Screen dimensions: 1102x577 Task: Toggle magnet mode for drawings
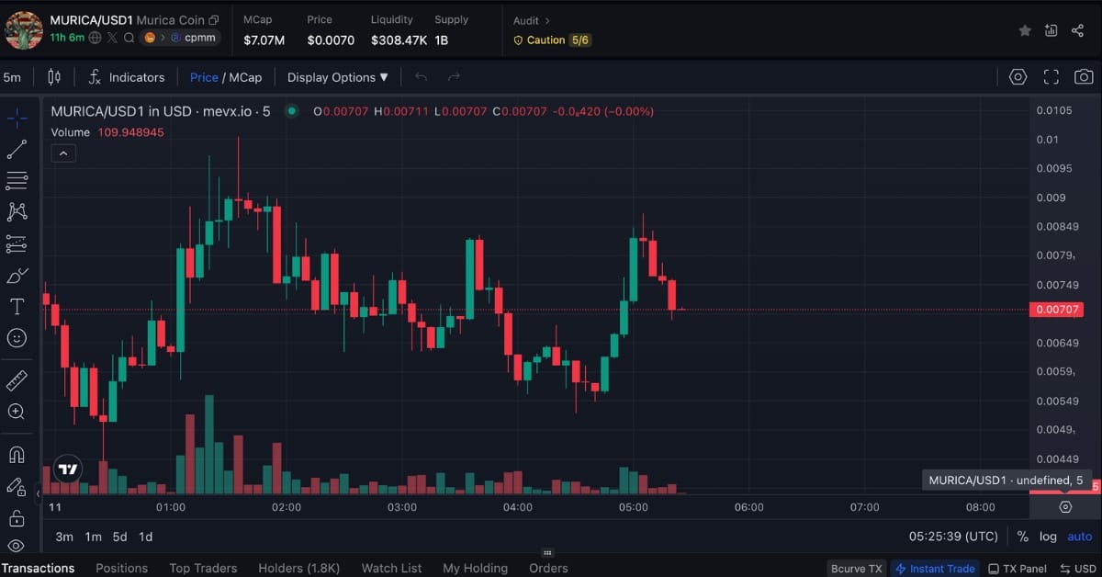[x=17, y=455]
